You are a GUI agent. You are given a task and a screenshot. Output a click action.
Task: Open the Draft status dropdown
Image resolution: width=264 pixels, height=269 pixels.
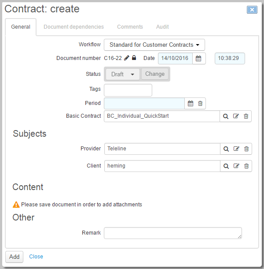click(x=123, y=74)
